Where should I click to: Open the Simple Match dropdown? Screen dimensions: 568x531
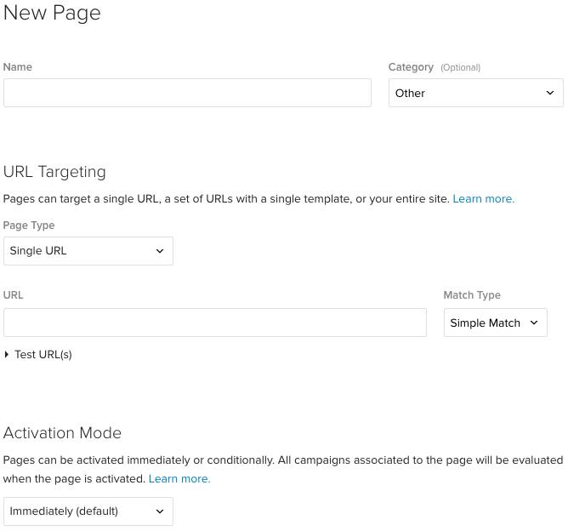[x=486, y=323]
